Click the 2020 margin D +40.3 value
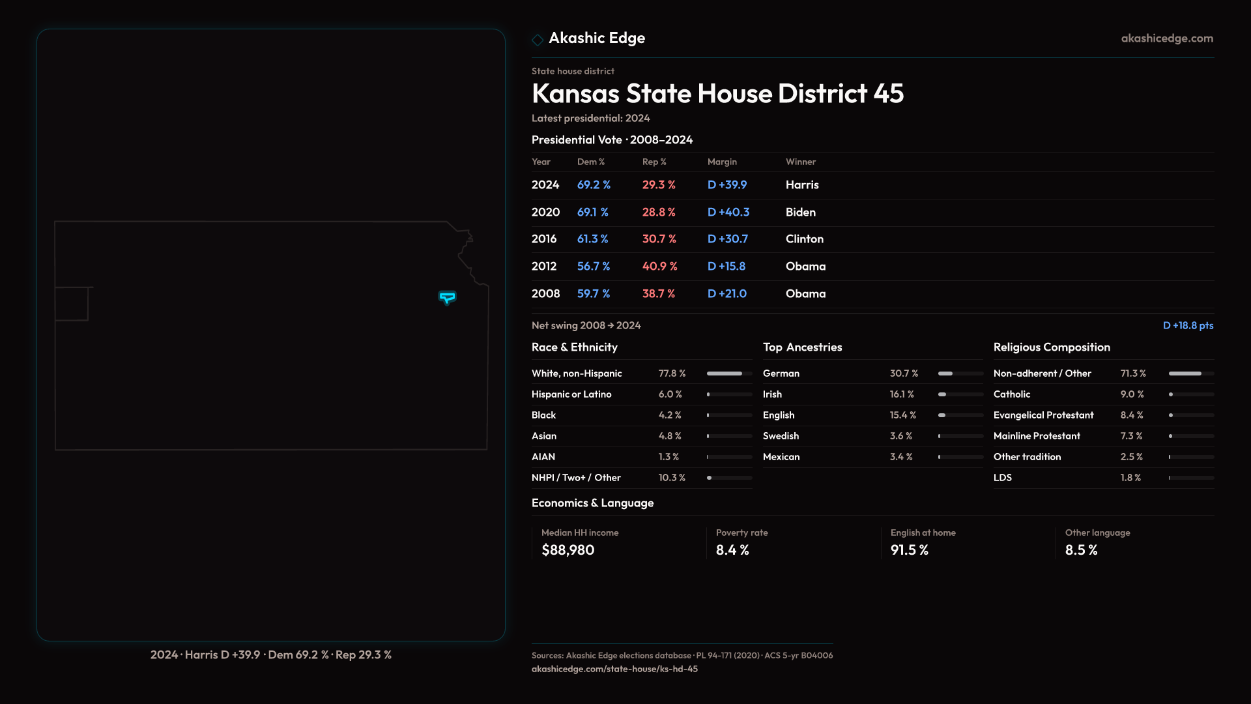Screen dimensions: 1251x704 click(x=728, y=213)
